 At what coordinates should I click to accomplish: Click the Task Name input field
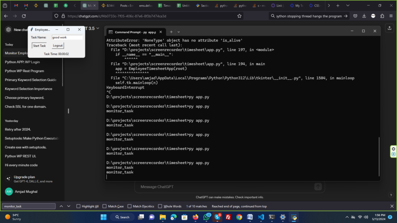point(67,38)
